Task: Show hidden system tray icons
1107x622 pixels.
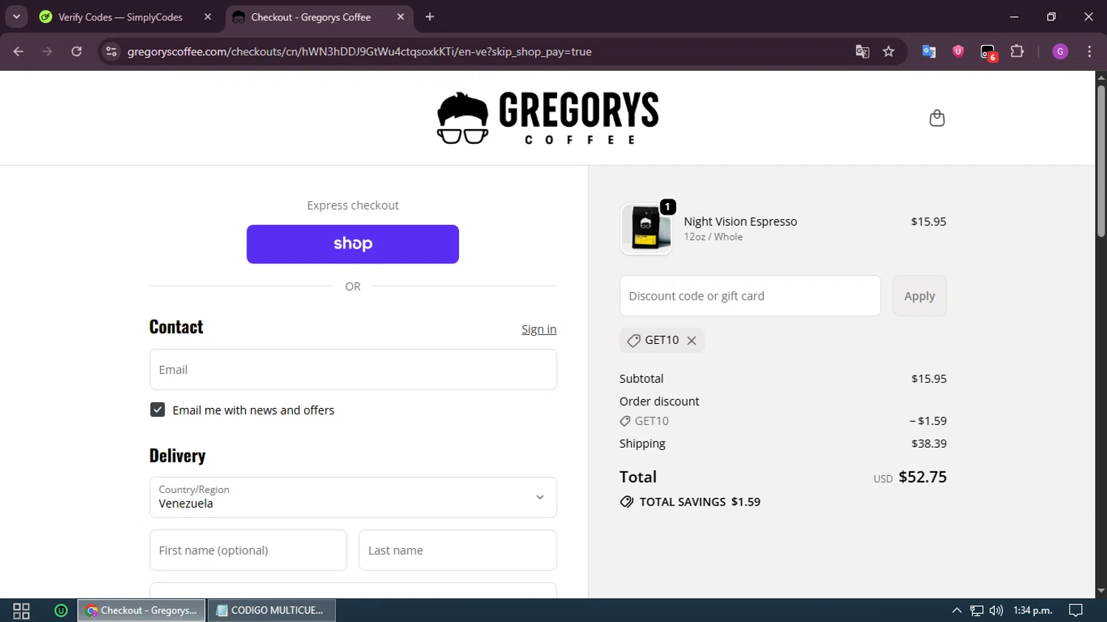Action: coord(956,610)
